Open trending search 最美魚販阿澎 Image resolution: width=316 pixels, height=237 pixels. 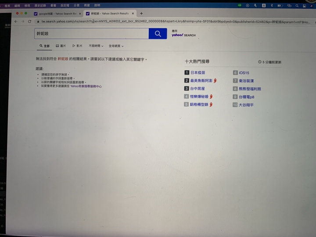[x=201, y=81]
